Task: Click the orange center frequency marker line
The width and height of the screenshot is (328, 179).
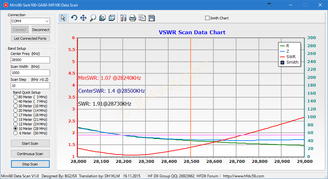Action: [x=191, y=97]
